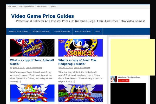156x104 pixels.
Task: Open Sony Price Guides tab
Action: point(62,31)
